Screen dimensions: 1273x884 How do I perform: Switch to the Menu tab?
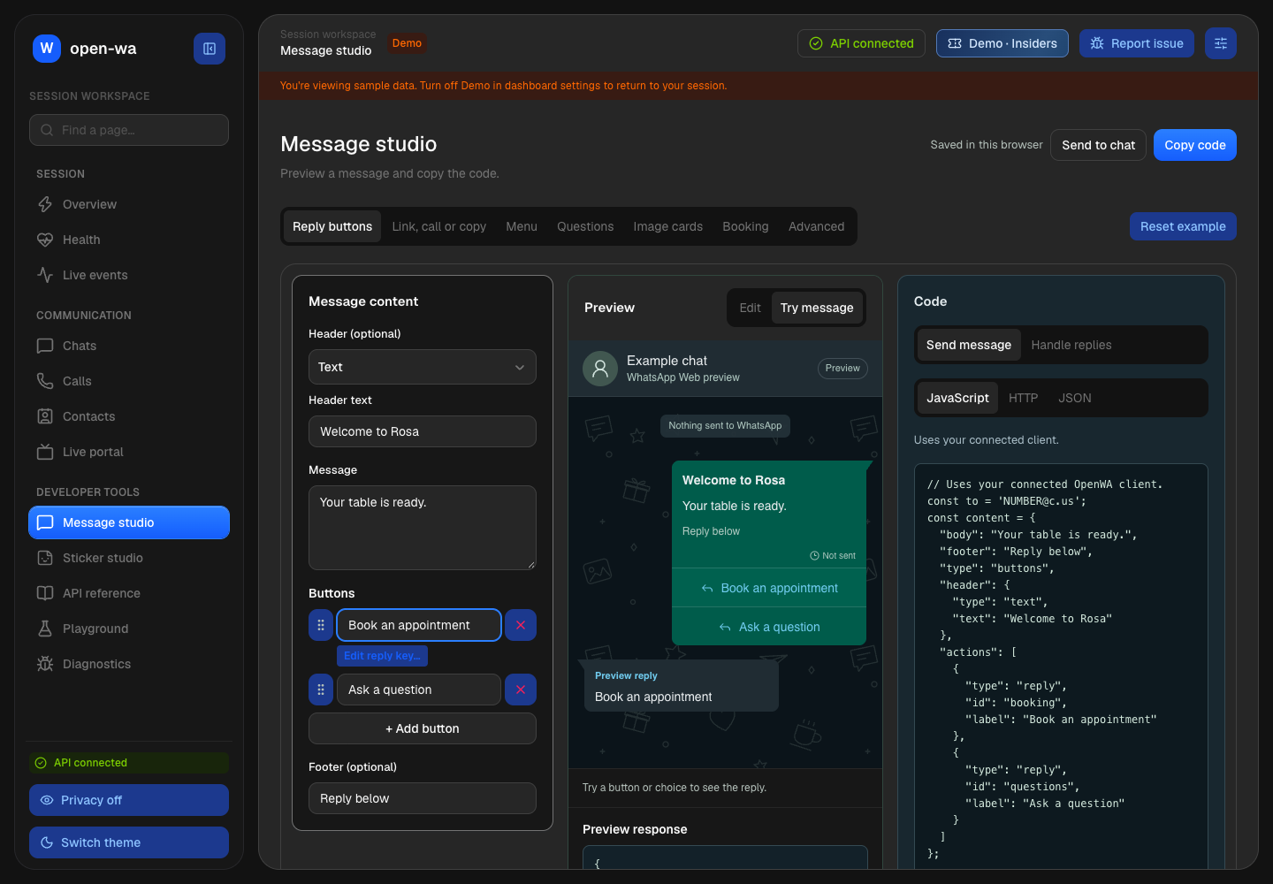click(x=522, y=226)
